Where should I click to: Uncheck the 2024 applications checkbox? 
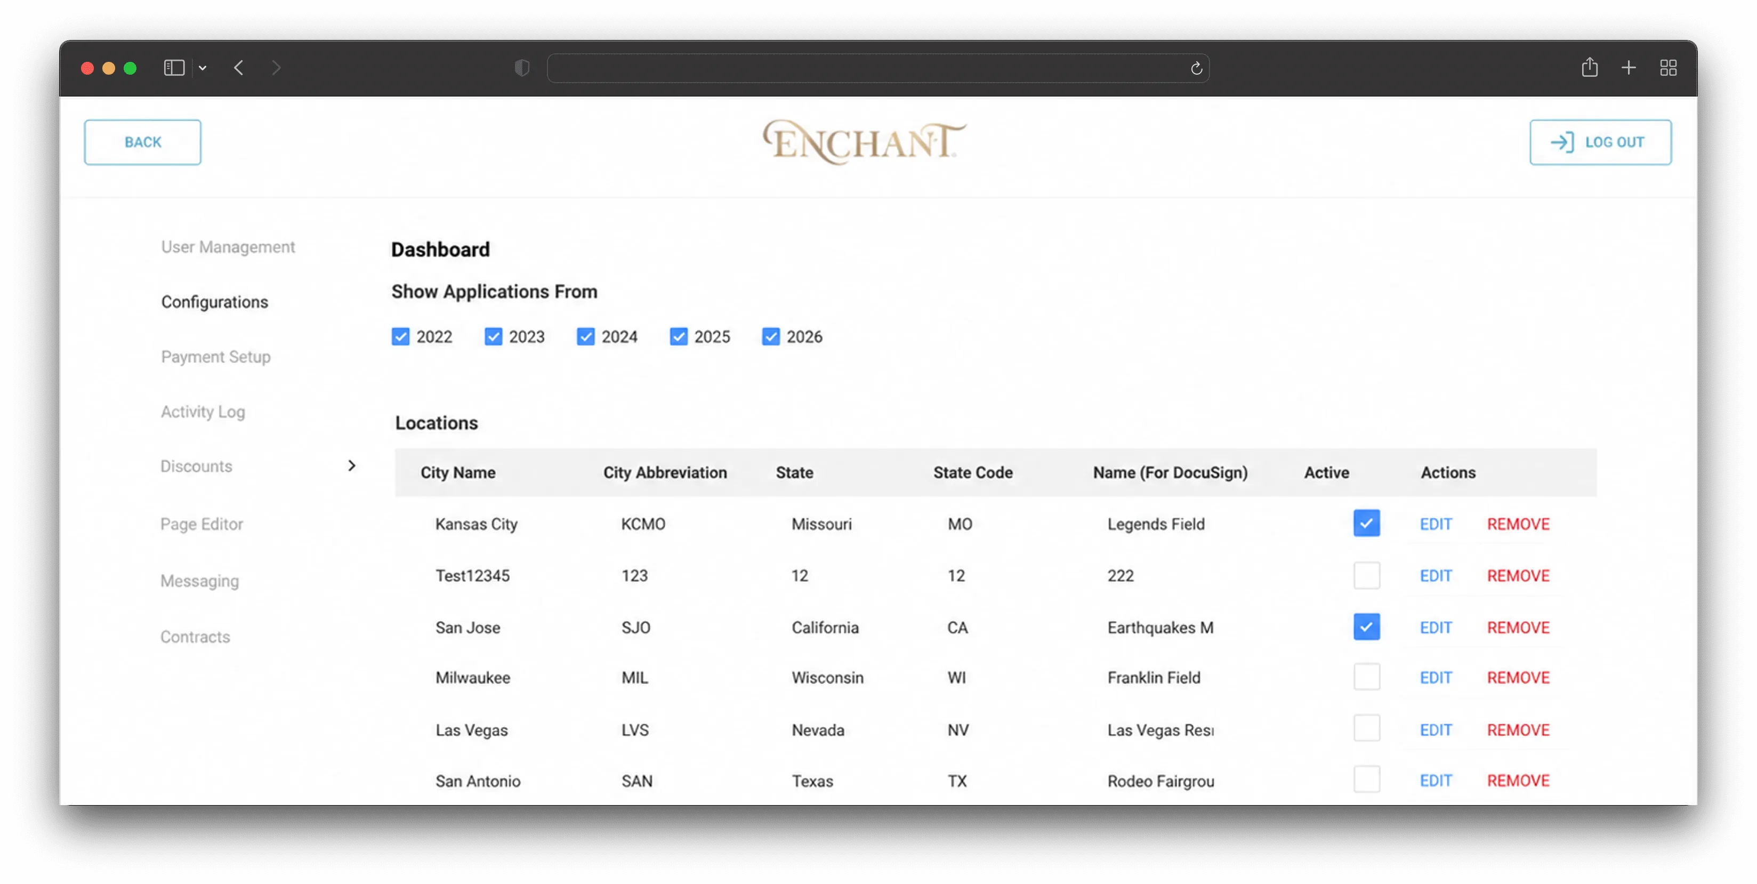(x=585, y=336)
